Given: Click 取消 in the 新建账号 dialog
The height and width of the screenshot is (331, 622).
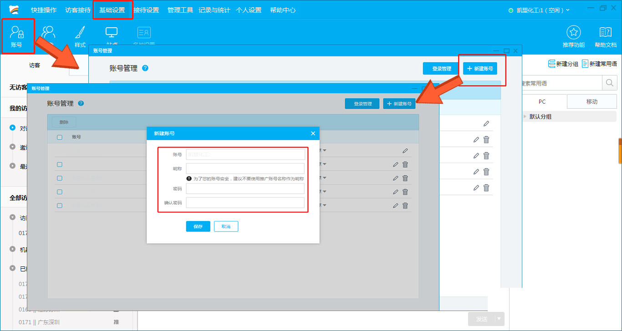Looking at the screenshot, I should coord(226,226).
